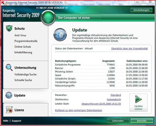Select Inhaltsfilterung entry
The height and width of the screenshot is (126, 156).
(23, 52)
